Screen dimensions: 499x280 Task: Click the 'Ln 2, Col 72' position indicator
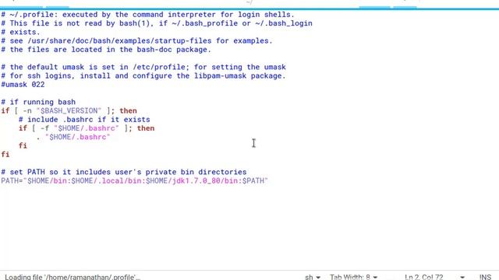pyautogui.click(x=424, y=277)
